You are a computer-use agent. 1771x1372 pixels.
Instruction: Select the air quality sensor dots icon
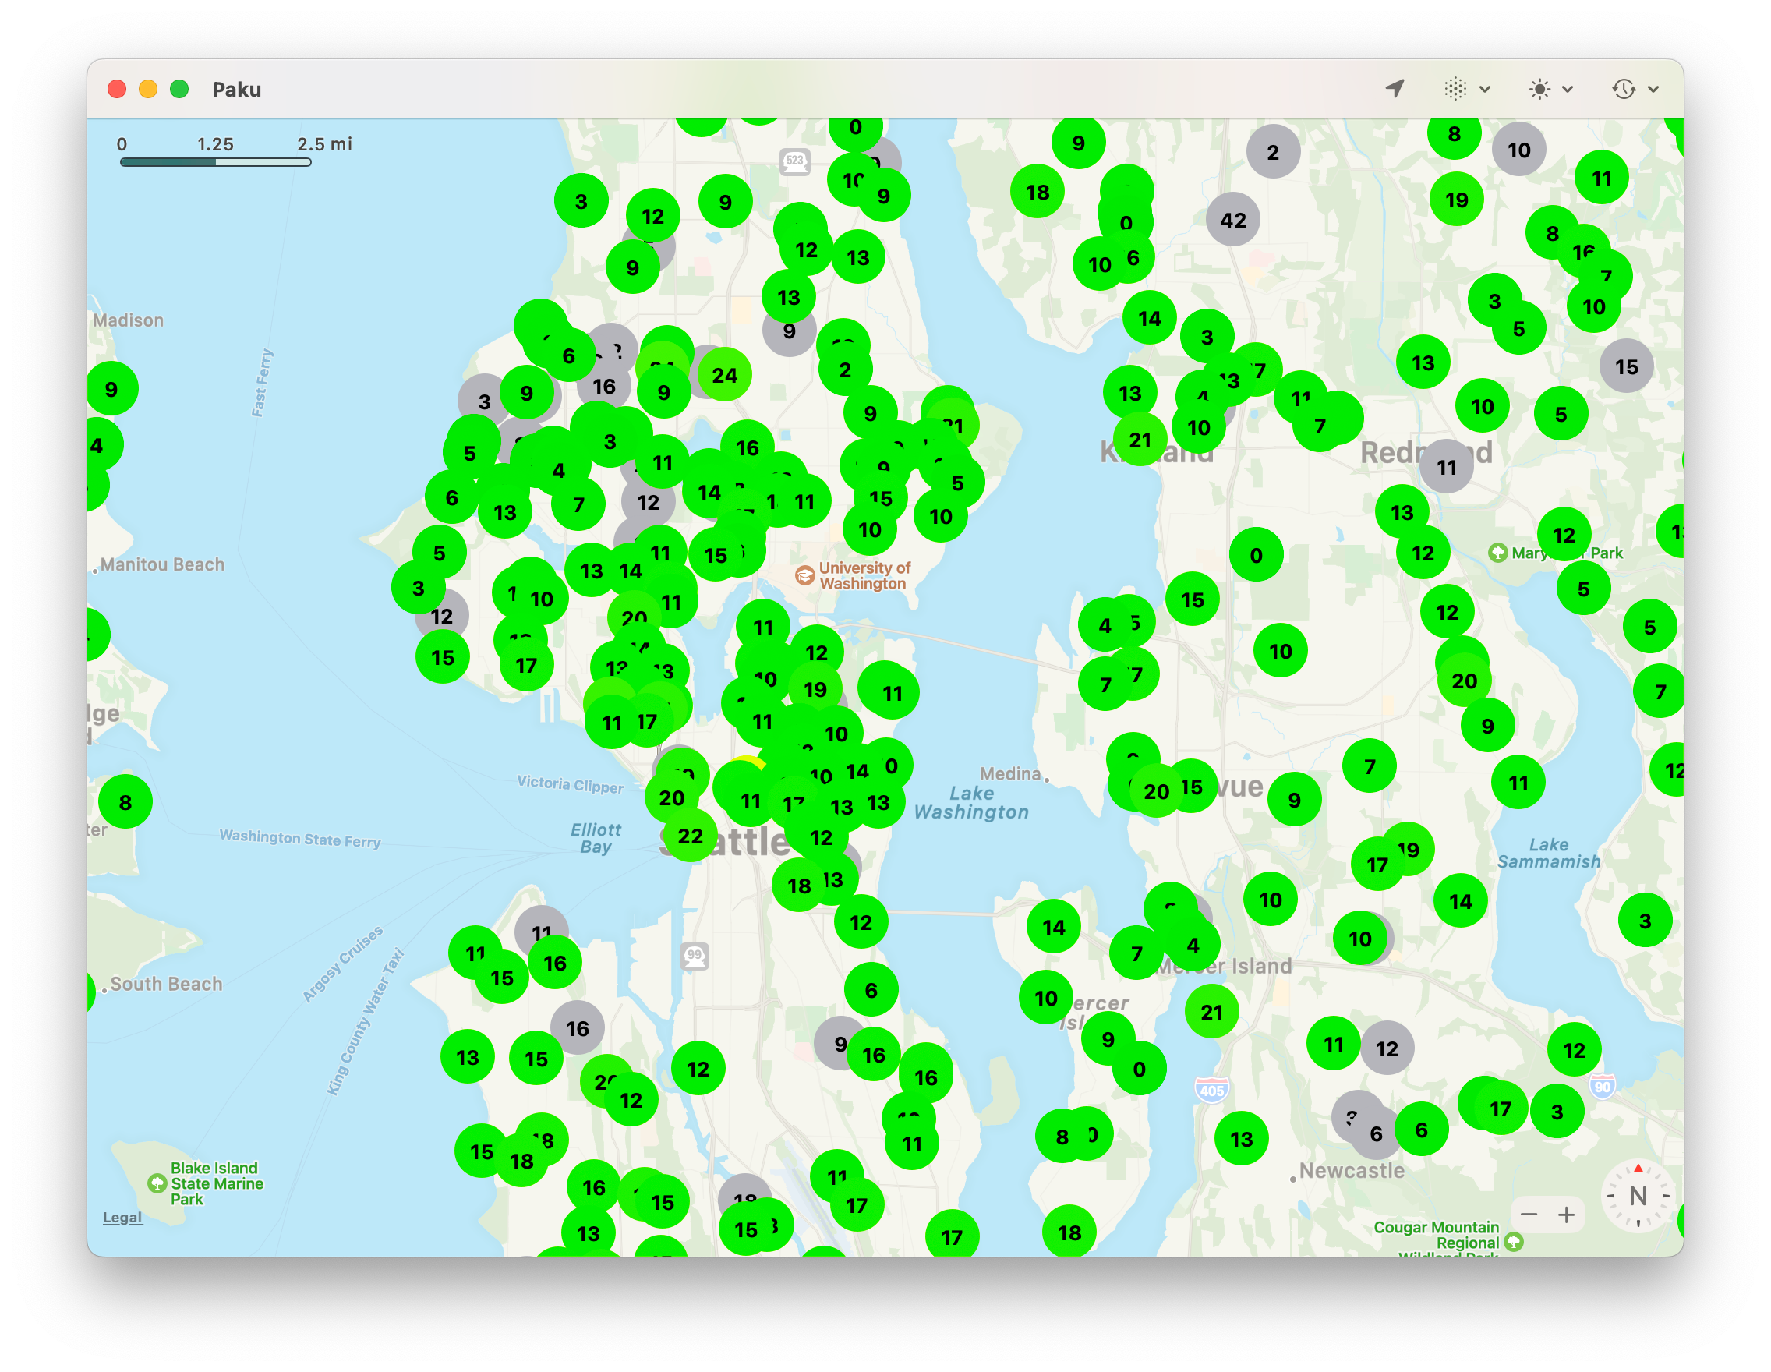point(1457,89)
